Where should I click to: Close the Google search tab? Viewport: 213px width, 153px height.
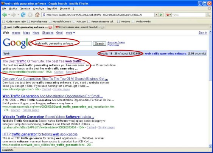tap(50, 27)
